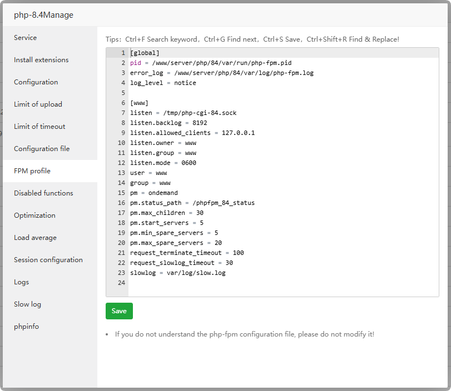View the Load average tab

35,238
